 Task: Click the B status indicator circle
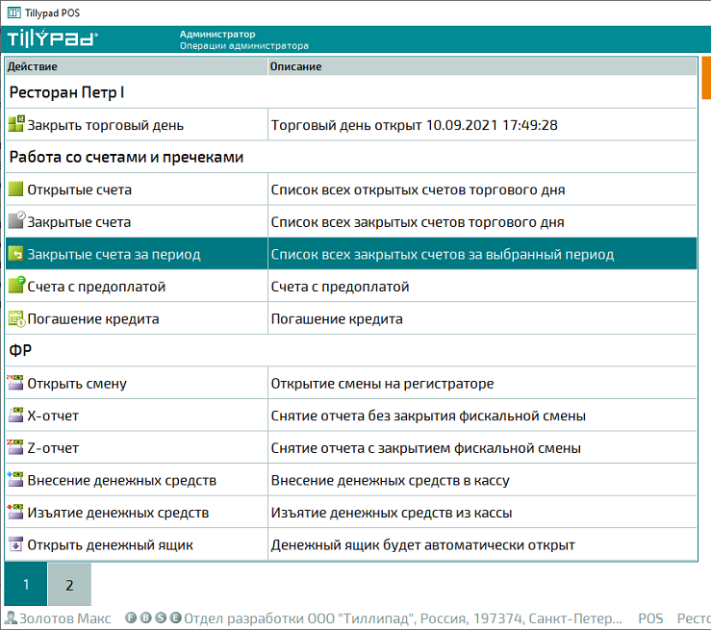pos(145,617)
